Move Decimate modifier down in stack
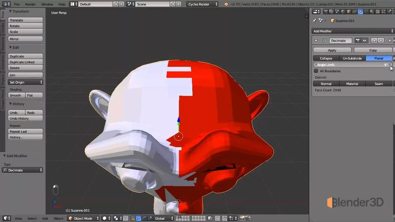The image size is (395, 222). pyautogui.click(x=381, y=40)
